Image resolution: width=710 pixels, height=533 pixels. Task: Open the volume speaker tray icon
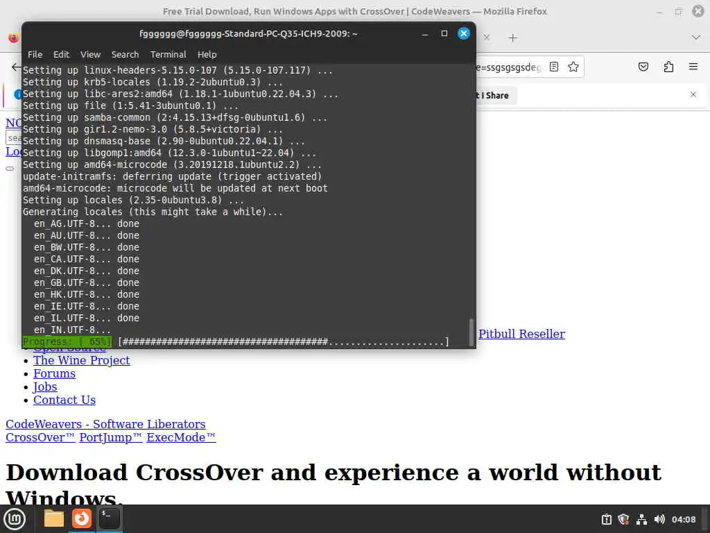[x=659, y=519]
